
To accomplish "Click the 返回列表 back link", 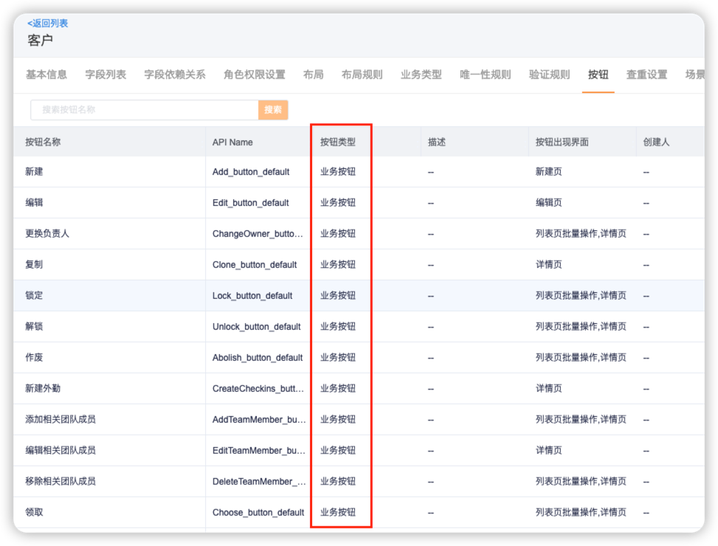I will 48,24.
